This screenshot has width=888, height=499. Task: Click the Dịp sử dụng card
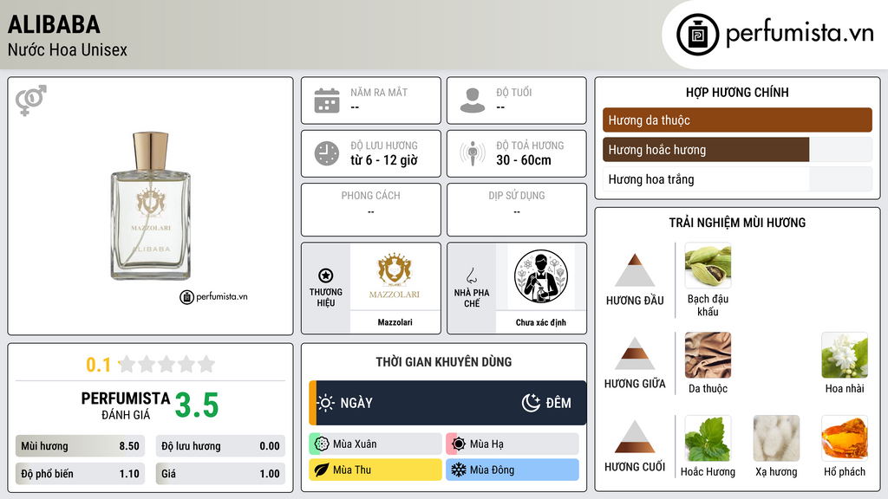(x=517, y=210)
